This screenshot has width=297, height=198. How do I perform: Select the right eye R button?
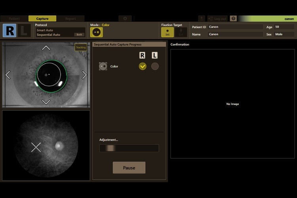10,30
